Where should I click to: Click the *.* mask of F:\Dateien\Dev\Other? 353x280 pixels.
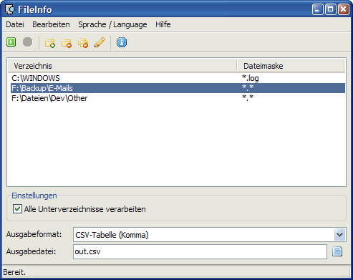tap(248, 97)
